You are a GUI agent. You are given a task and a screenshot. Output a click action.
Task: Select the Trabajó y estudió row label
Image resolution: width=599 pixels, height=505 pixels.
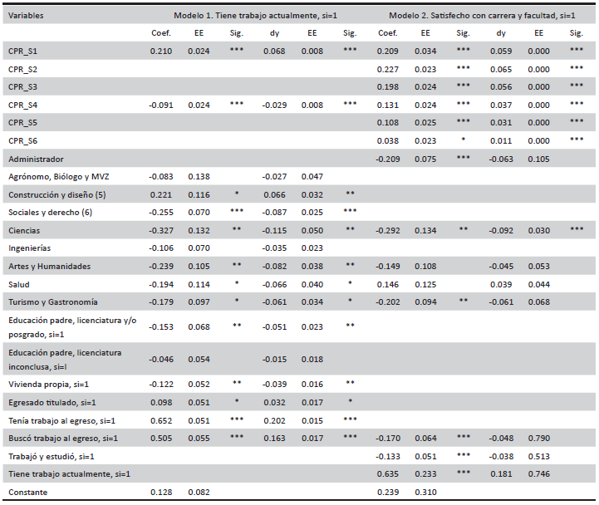click(52, 456)
